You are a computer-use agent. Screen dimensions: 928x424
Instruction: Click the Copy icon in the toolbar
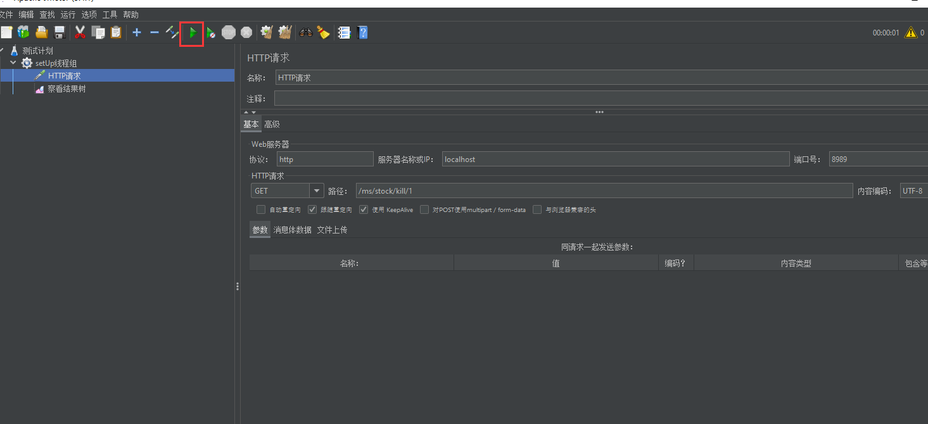pos(98,32)
